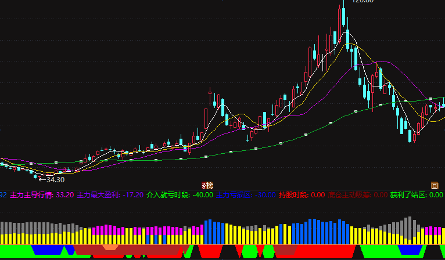Select the red 持股时段 indicator label

coord(293,195)
